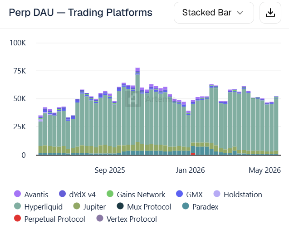Screen dimensions: 289x234
Task: Click the red Perpetual Protocol legend dot
Action: click(18, 218)
